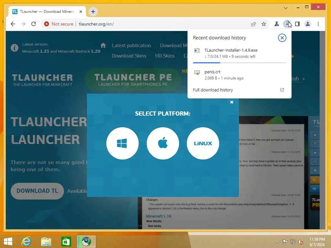This screenshot has width=331, height=248.
Task: Show hidden tray icons arrow
Action: pos(277,242)
